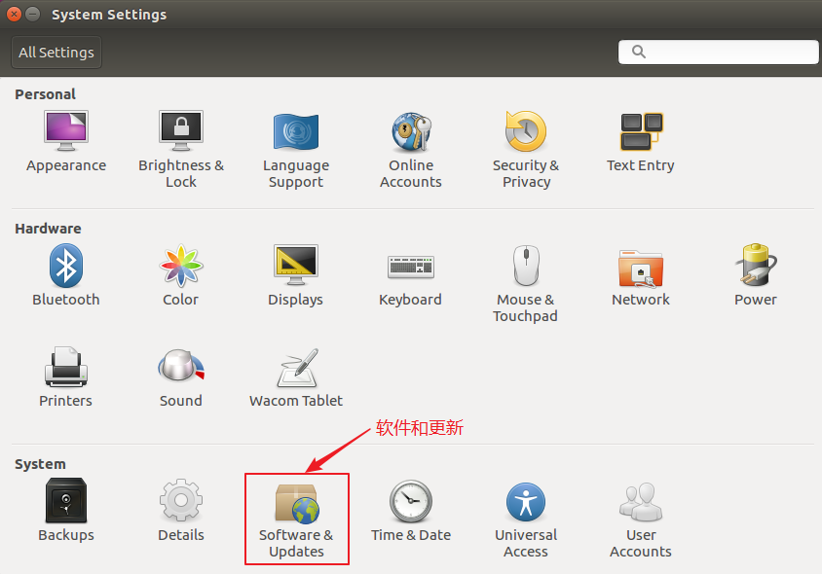Viewport: 822px width, 574px height.
Task: Open Network settings icon
Action: coord(641,269)
